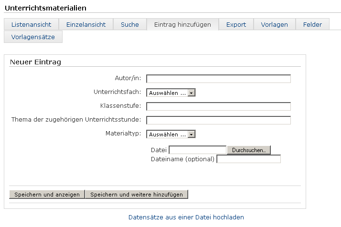Click the Autor/in text field
341x227 pixels.
click(x=218, y=79)
